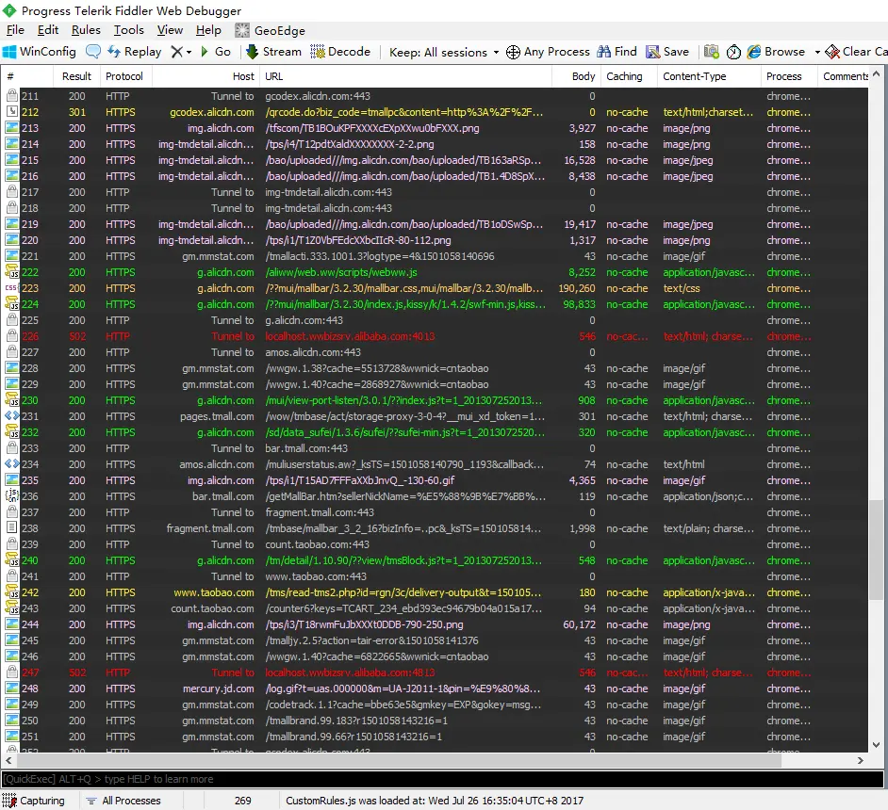Select the count.taobao.com:443 tunnel URL

click(x=317, y=544)
